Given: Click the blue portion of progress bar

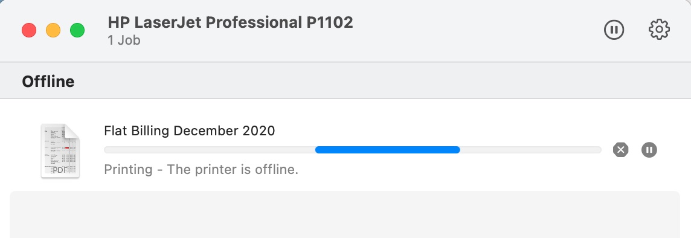Looking at the screenshot, I should point(387,150).
